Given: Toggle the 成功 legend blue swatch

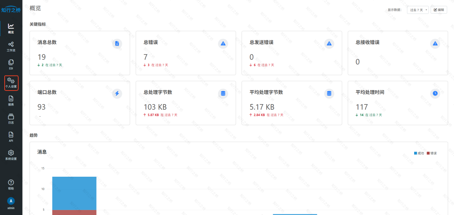Looking at the screenshot, I should click(416, 153).
